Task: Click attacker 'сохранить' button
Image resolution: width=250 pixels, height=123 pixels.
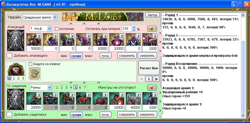Action: coord(127,56)
